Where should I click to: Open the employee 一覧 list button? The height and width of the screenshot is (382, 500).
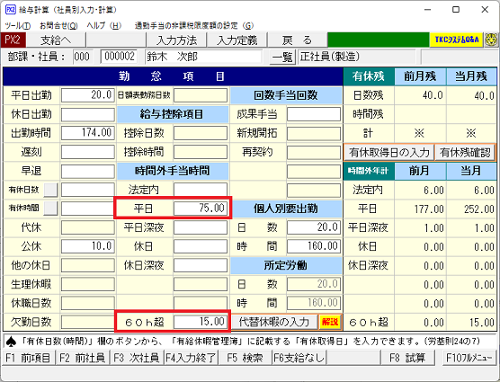click(282, 57)
